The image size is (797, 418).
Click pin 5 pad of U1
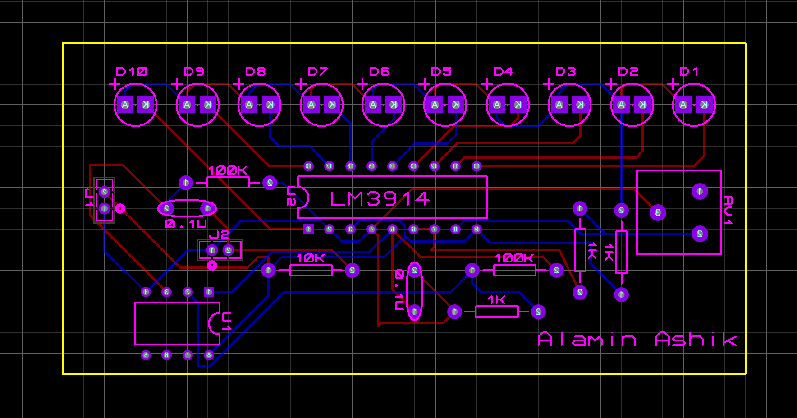pos(146,355)
